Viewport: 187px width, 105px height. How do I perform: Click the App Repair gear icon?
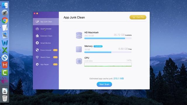(x=37, y=64)
